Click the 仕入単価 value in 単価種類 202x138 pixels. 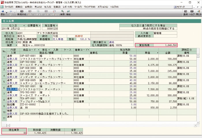(x=58, y=39)
